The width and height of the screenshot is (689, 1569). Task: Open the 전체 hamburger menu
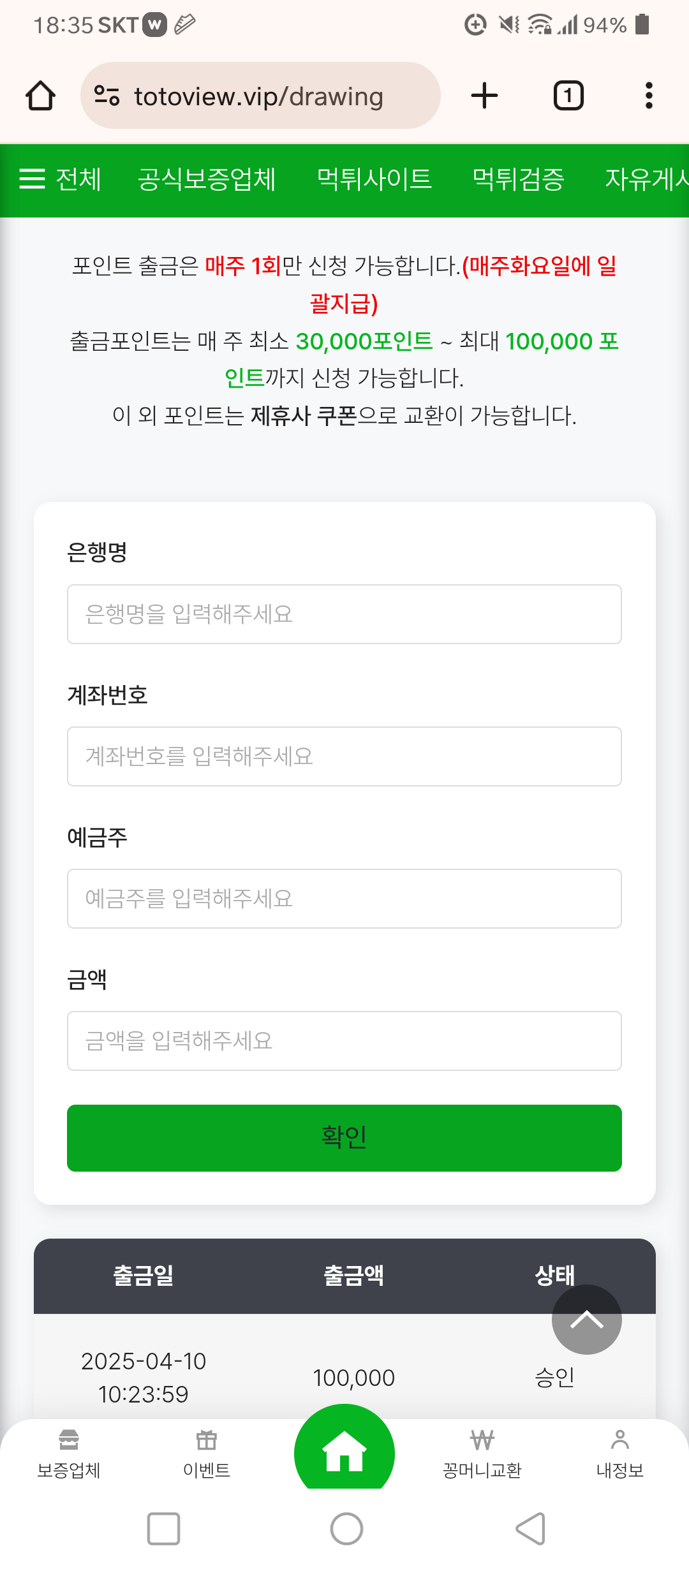point(60,179)
